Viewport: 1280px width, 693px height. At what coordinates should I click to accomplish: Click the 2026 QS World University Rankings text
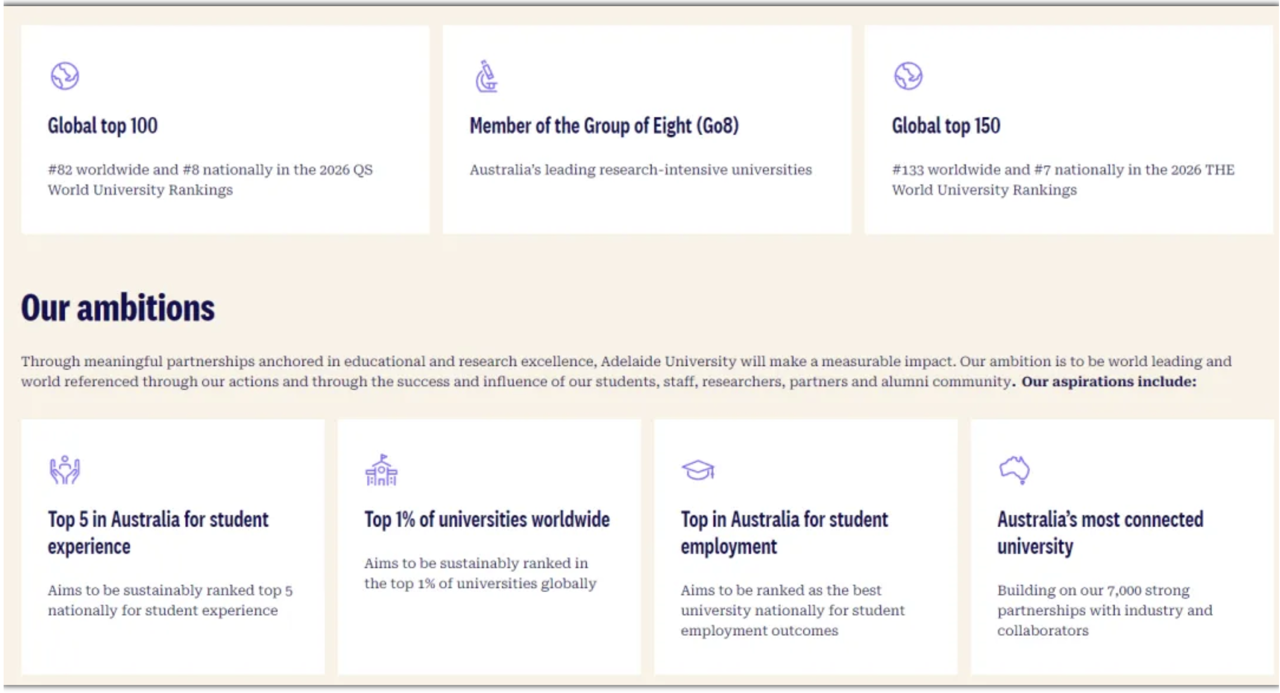210,180
